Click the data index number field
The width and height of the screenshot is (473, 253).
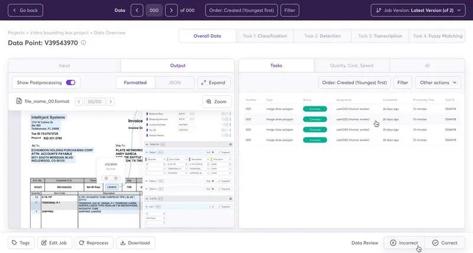pyautogui.click(x=154, y=10)
